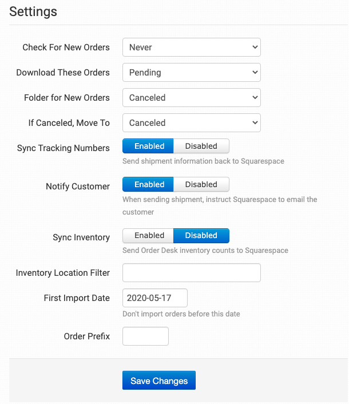Click the Sync Inventory label

click(x=81, y=237)
